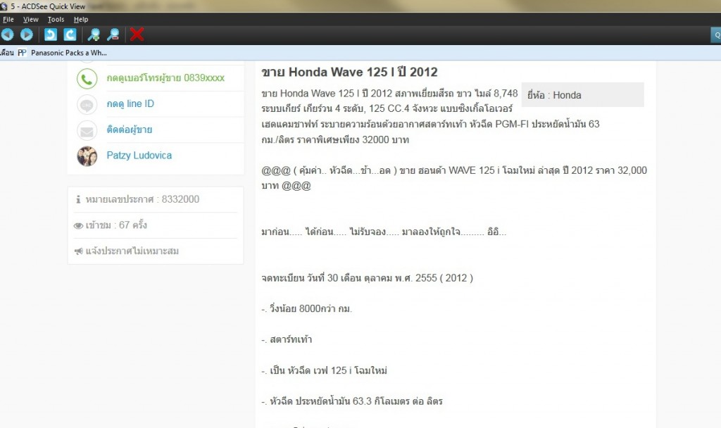This screenshot has height=428, width=721.
Task: Click the 'สตาร์ทเท้า' bullet line
Action: coord(287,340)
